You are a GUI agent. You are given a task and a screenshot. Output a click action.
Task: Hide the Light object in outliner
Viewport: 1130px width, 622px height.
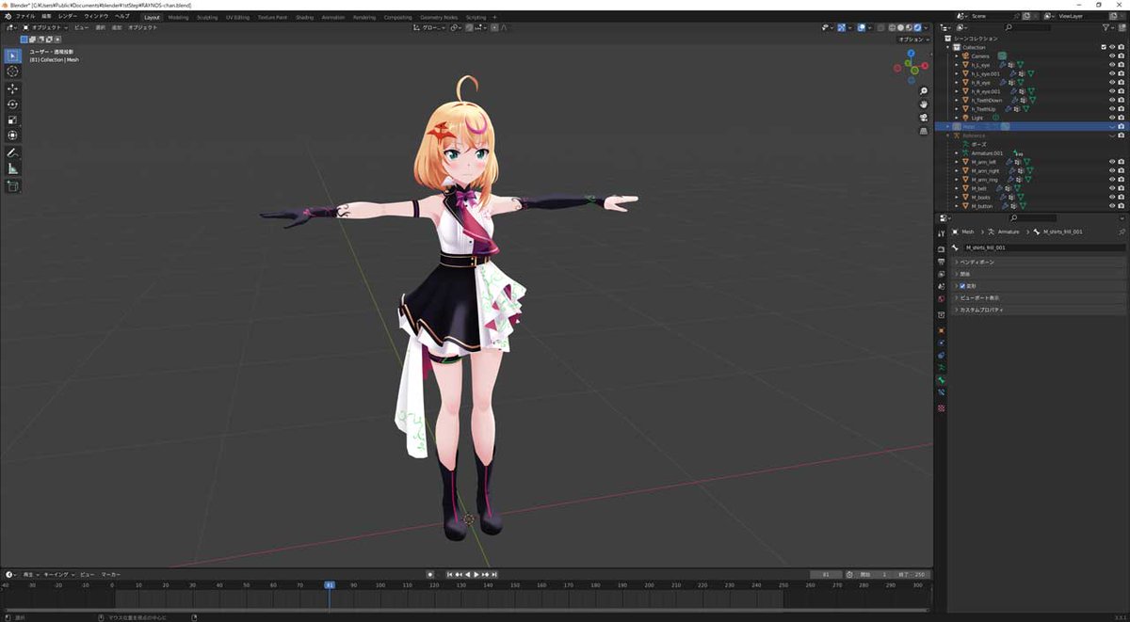pos(1112,118)
